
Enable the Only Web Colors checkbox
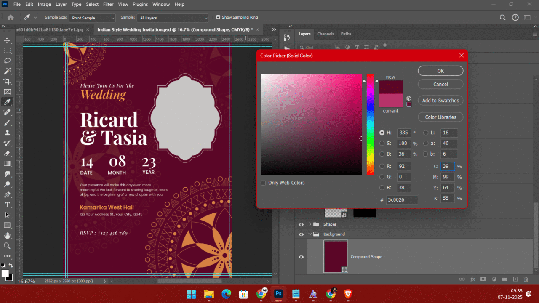coord(263,183)
